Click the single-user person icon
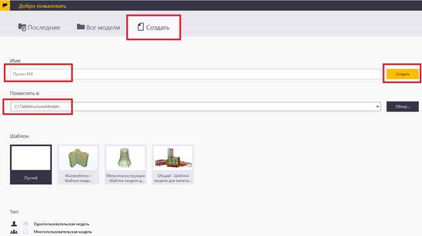The height and width of the screenshot is (236, 422). [x=14, y=224]
